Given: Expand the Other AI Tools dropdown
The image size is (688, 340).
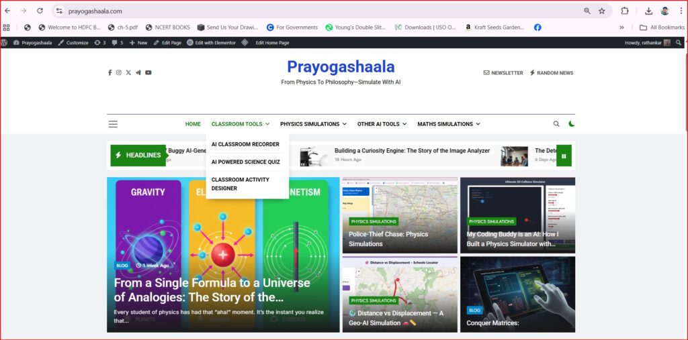Looking at the screenshot, I should pos(382,124).
